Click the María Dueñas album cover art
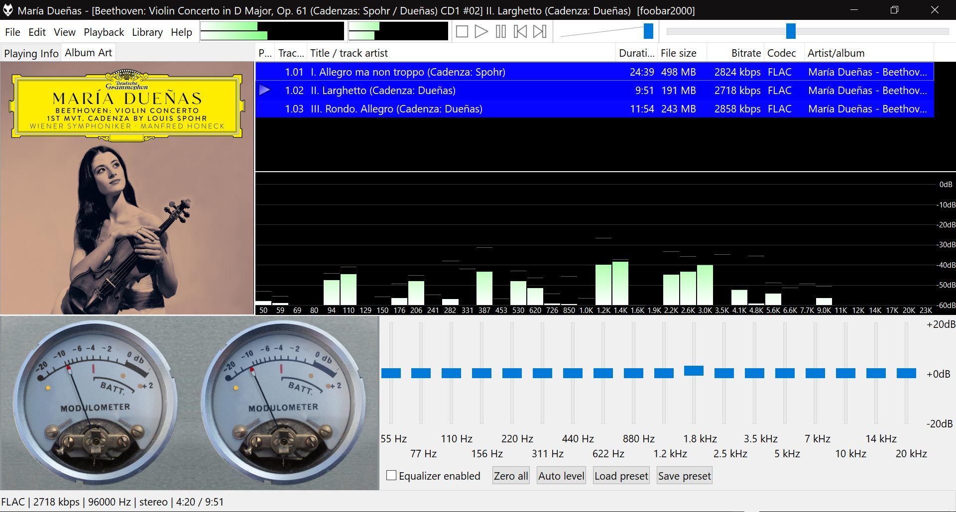The height and width of the screenshot is (512, 956). 127,188
